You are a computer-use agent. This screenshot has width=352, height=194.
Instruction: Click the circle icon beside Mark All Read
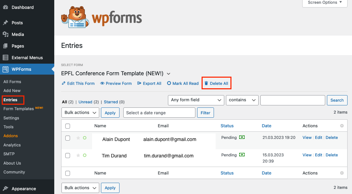click(x=169, y=83)
